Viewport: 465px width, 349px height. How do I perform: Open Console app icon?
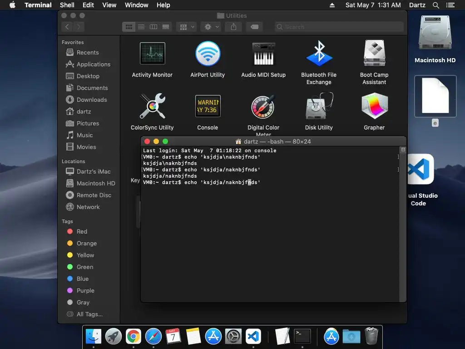pyautogui.click(x=208, y=106)
